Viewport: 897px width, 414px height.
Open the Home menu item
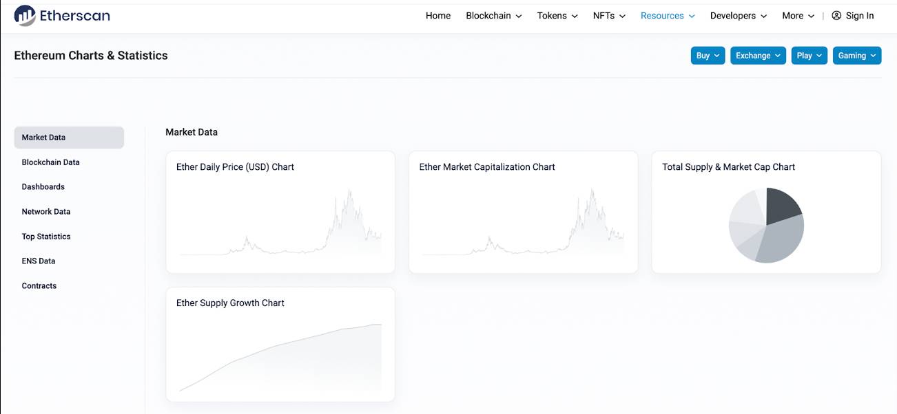[x=438, y=15]
